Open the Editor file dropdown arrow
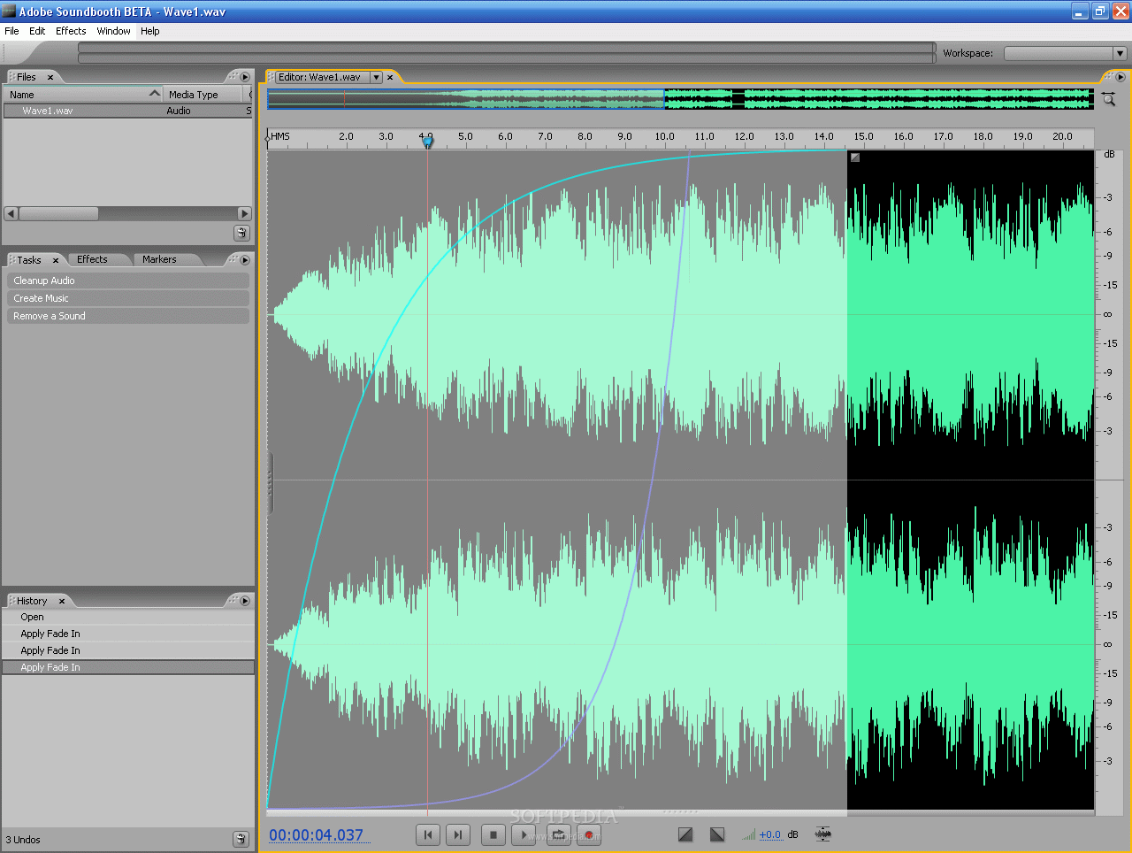The image size is (1132, 853). [x=376, y=77]
